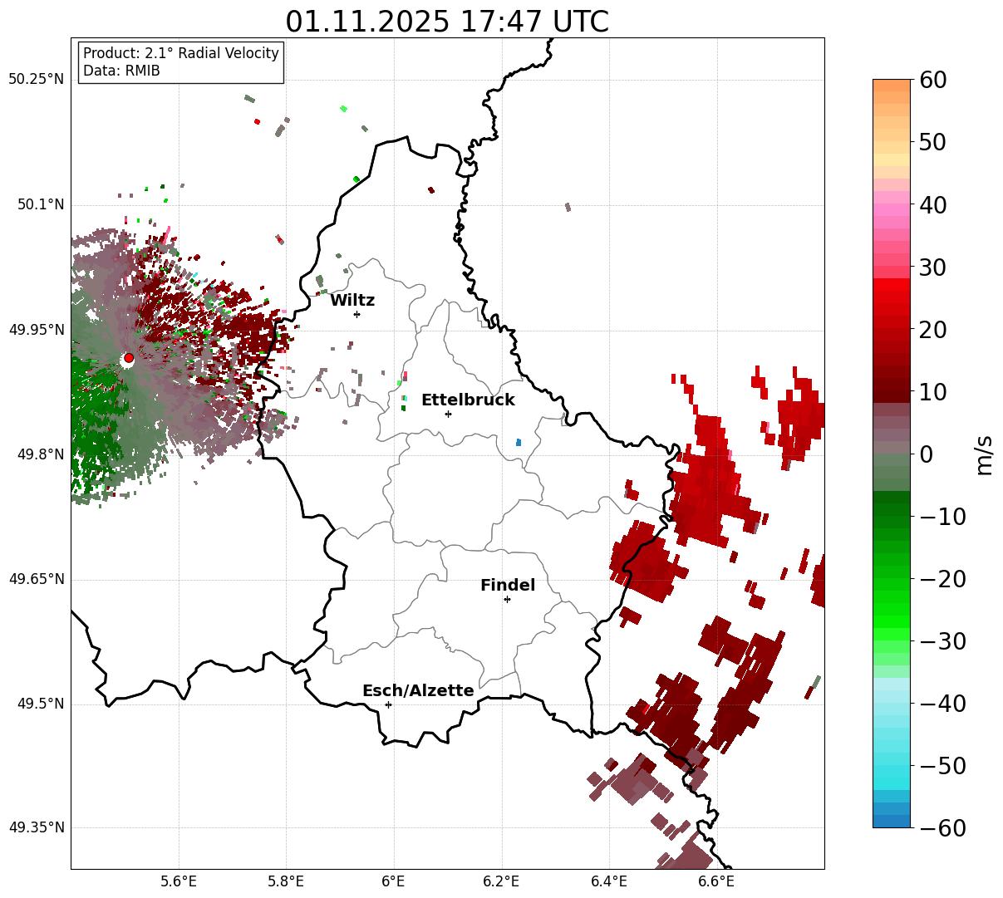Click the colorbar −50 tick label
Screen dimensions: 1003x898
click(942, 765)
